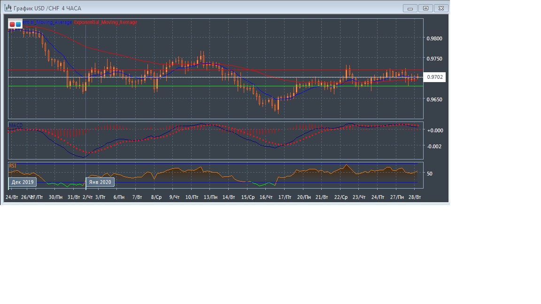Click the 28/Вт date on time axis
Image resolution: width=541 pixels, height=304 pixels.
point(415,198)
